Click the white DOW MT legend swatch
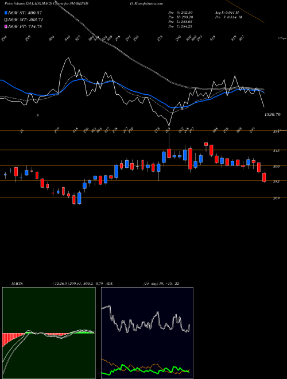The image size is (287, 379). 6,20
